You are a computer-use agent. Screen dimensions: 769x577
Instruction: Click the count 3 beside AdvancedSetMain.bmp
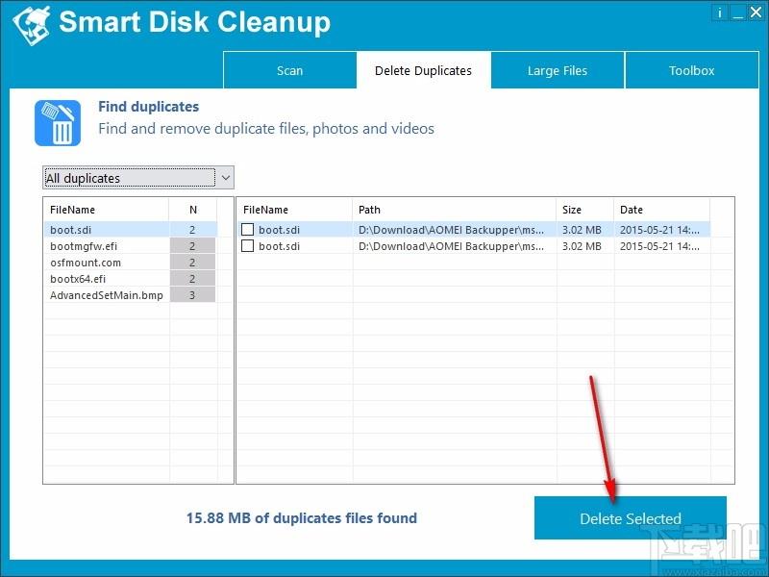[x=192, y=295]
